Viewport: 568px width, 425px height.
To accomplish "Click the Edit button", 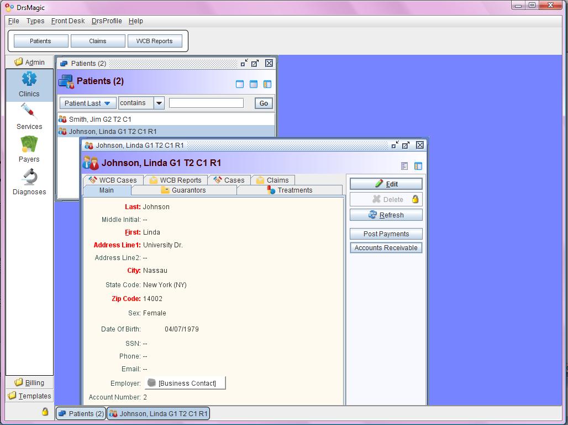I will click(x=386, y=184).
